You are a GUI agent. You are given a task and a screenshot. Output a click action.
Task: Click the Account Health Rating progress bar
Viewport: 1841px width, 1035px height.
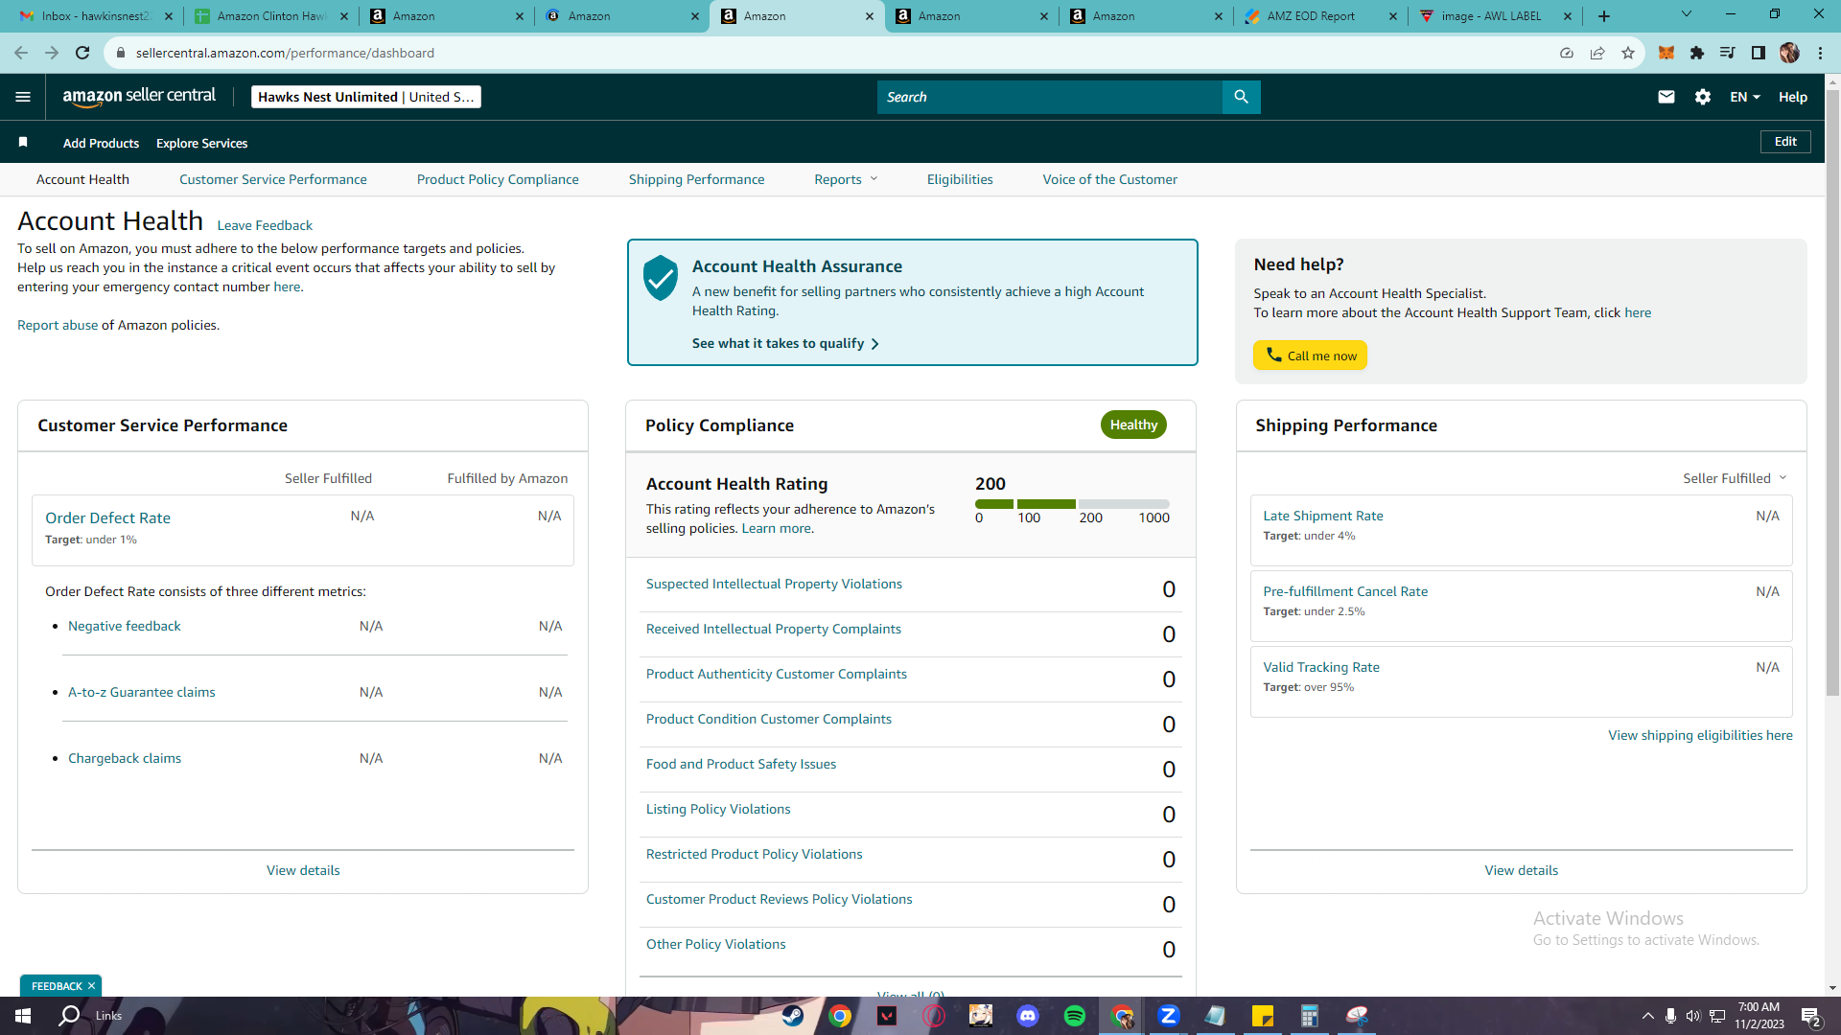click(1072, 504)
